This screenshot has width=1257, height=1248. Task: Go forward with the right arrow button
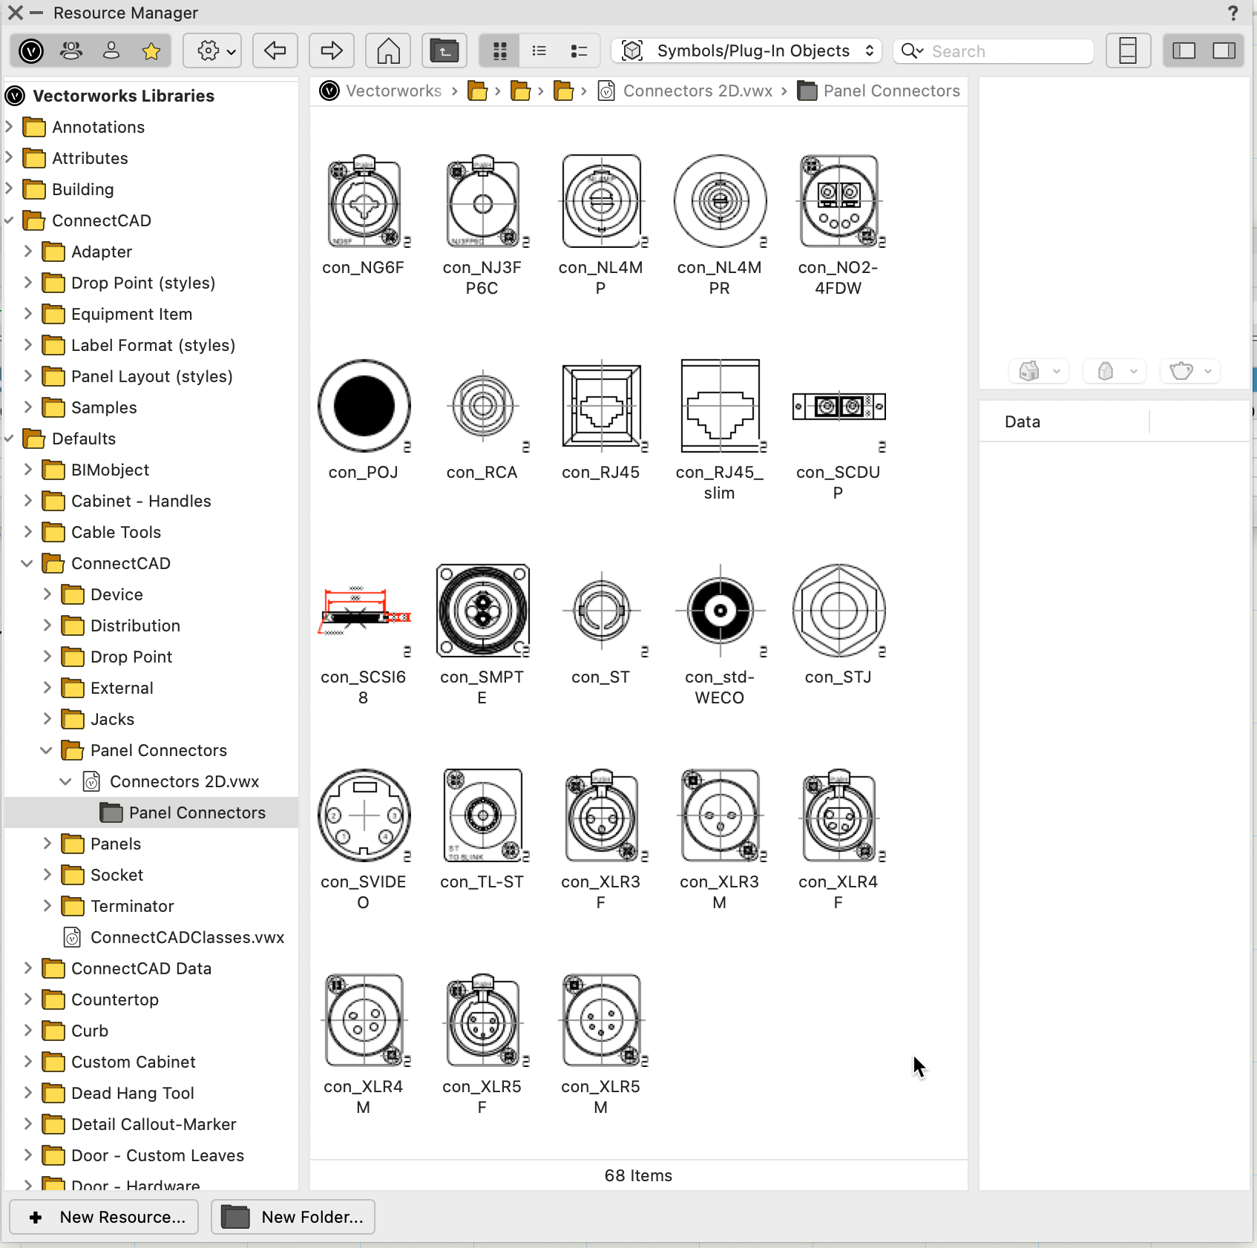(x=331, y=51)
